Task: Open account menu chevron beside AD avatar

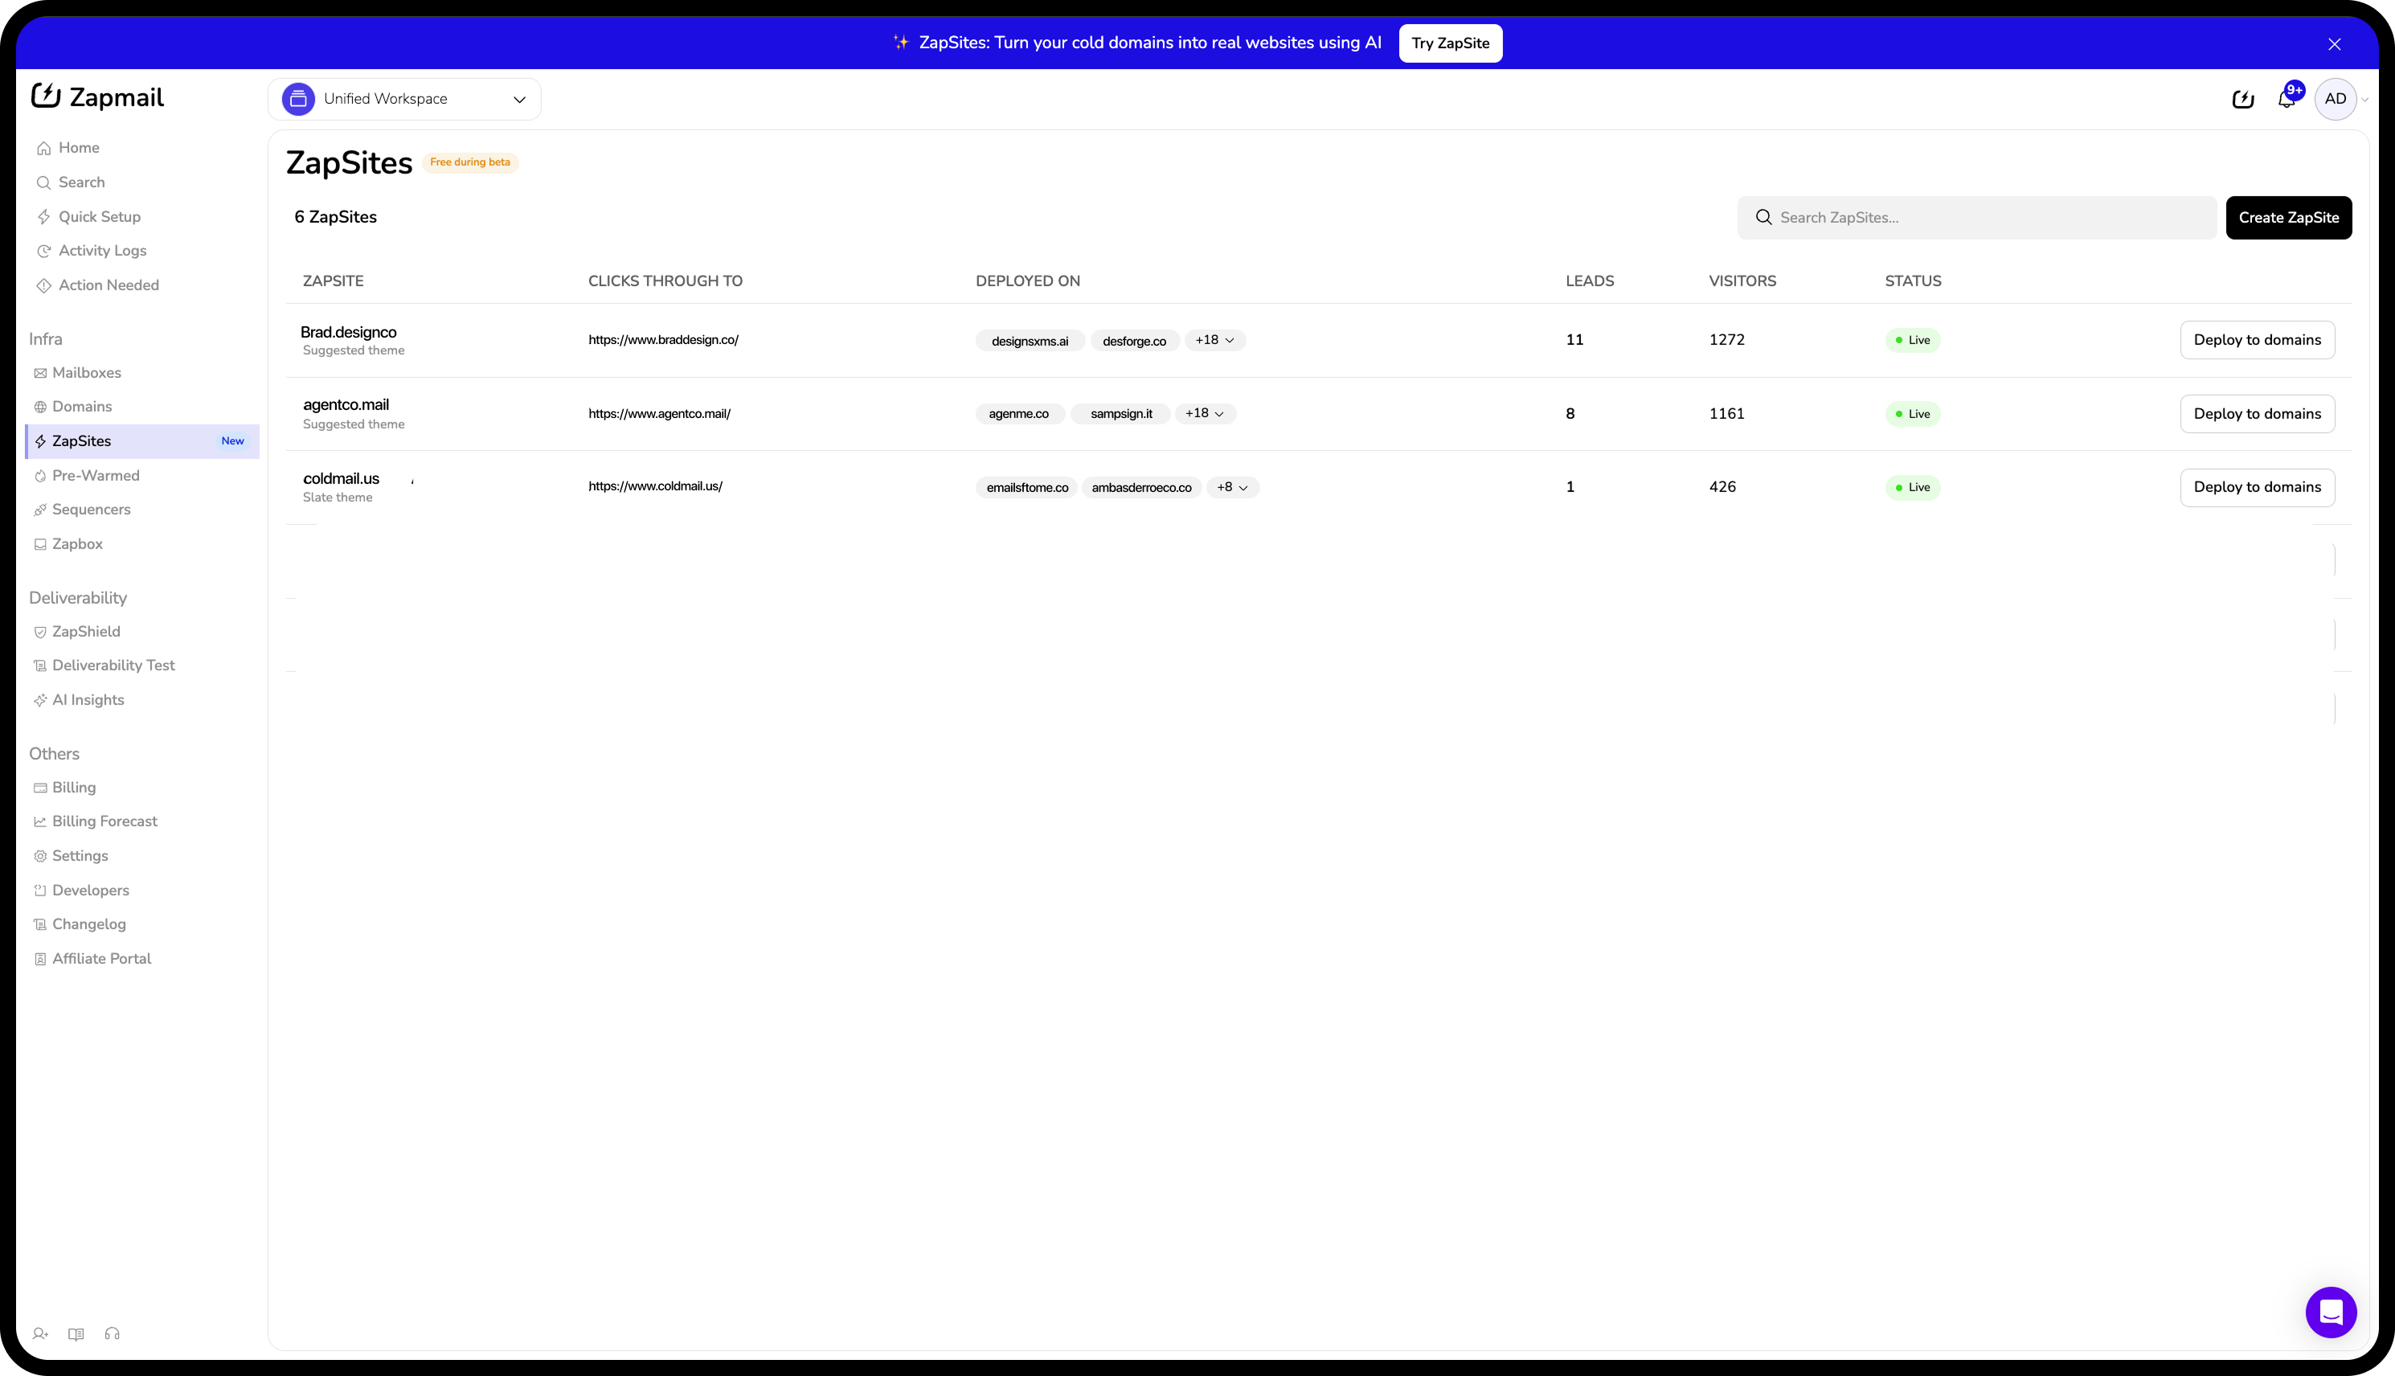Action: (2364, 99)
